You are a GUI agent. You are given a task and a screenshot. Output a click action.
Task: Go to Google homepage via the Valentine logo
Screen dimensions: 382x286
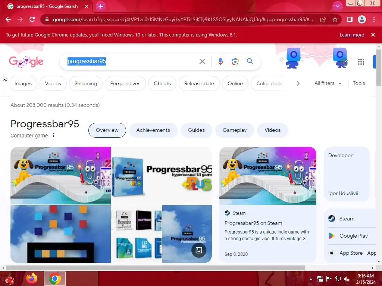tap(26, 61)
